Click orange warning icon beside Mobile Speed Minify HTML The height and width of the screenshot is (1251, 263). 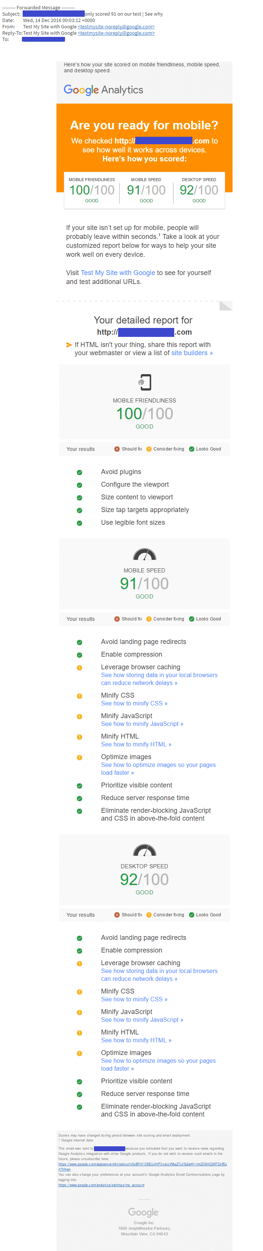79,737
